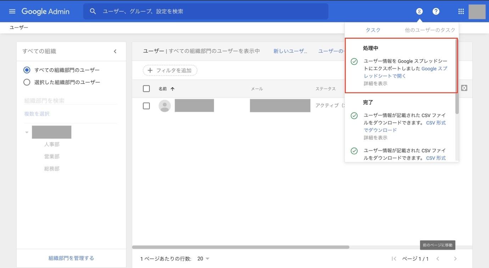
Task: Open the main navigation hamburger menu
Action: (x=12, y=11)
